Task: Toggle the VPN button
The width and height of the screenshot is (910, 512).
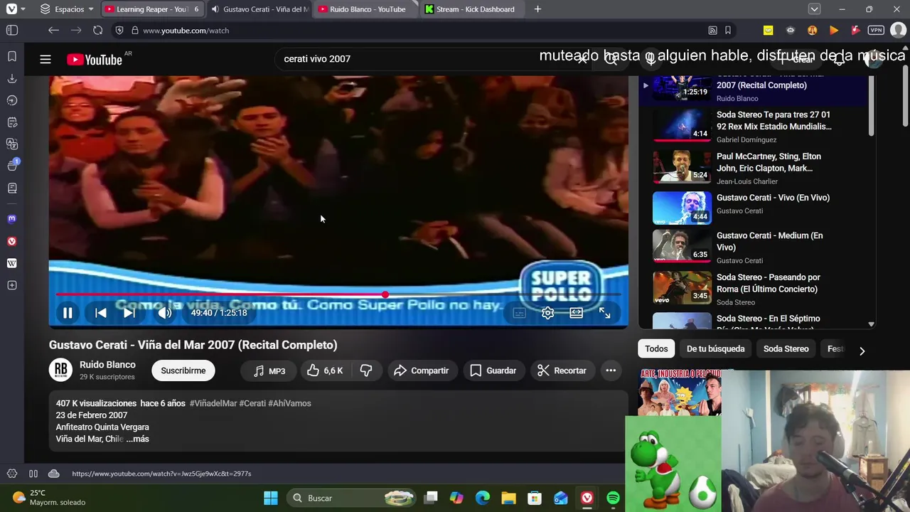Action: click(876, 31)
